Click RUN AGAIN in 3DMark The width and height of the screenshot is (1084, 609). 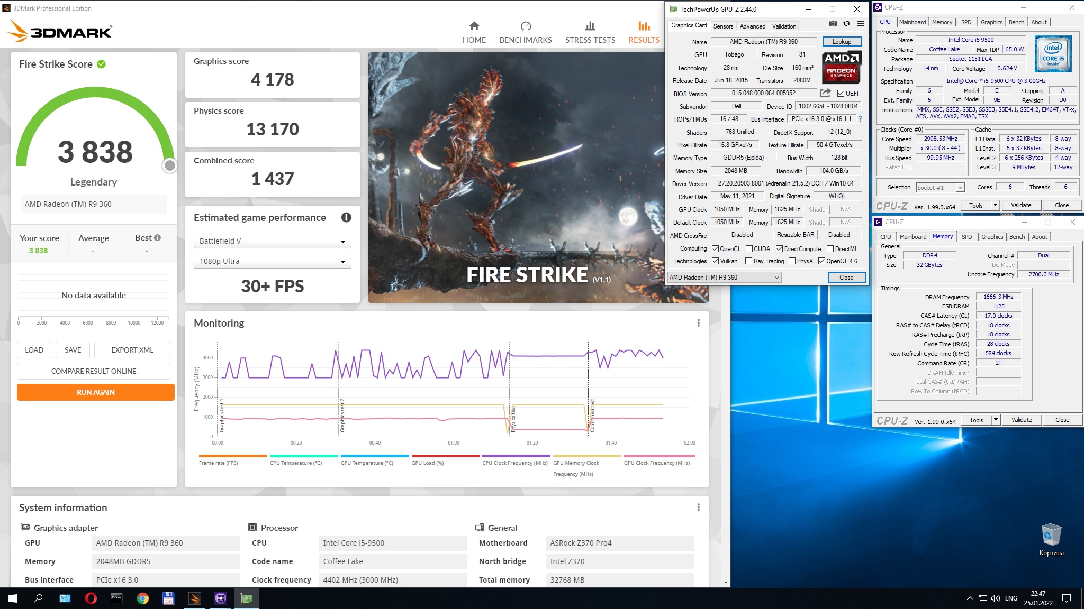[x=96, y=392]
